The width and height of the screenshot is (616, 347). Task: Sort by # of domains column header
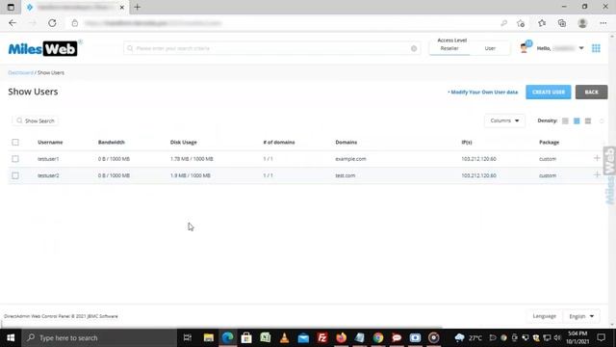(279, 142)
